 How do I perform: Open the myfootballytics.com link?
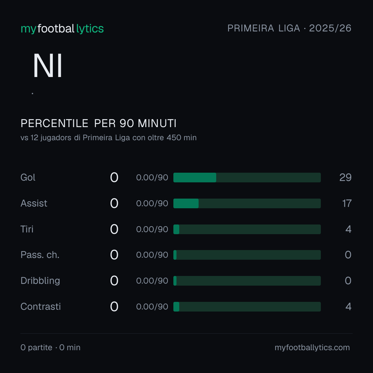312,347
